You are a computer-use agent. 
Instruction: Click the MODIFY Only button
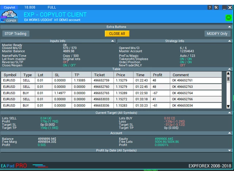tap(217, 33)
